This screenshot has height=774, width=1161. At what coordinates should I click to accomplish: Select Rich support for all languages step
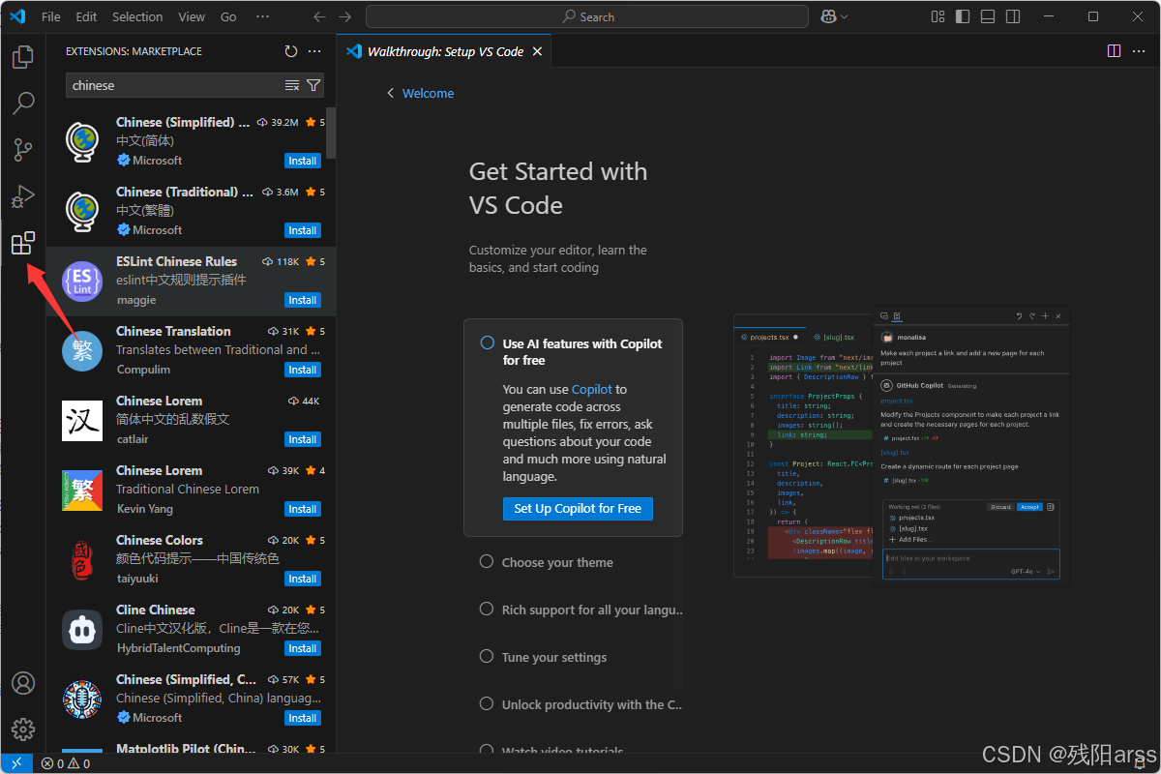point(582,610)
